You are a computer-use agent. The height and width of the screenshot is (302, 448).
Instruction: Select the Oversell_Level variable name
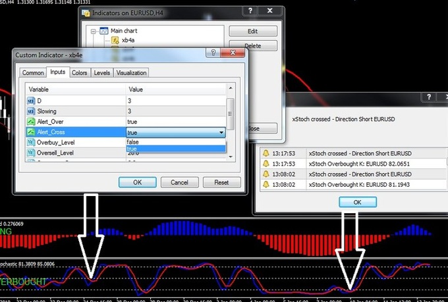(x=55, y=153)
